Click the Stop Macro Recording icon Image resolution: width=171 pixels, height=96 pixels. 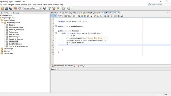point(115,16)
